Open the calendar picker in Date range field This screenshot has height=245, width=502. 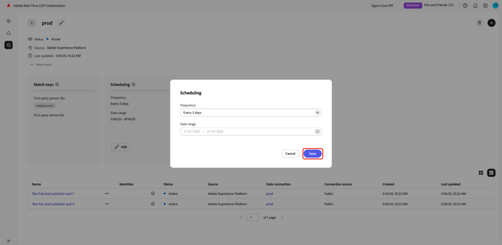tap(317, 132)
